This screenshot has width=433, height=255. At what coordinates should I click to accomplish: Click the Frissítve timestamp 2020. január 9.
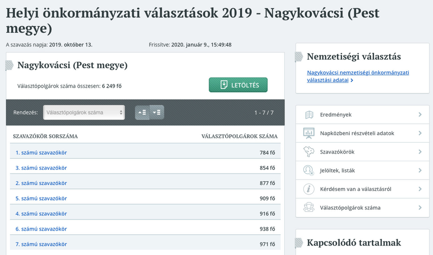pos(201,45)
